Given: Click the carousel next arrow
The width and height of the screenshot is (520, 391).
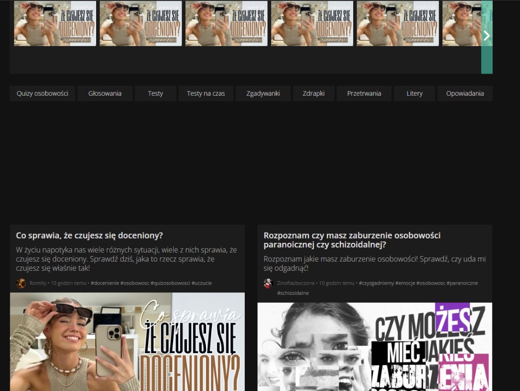Looking at the screenshot, I should point(487,36).
